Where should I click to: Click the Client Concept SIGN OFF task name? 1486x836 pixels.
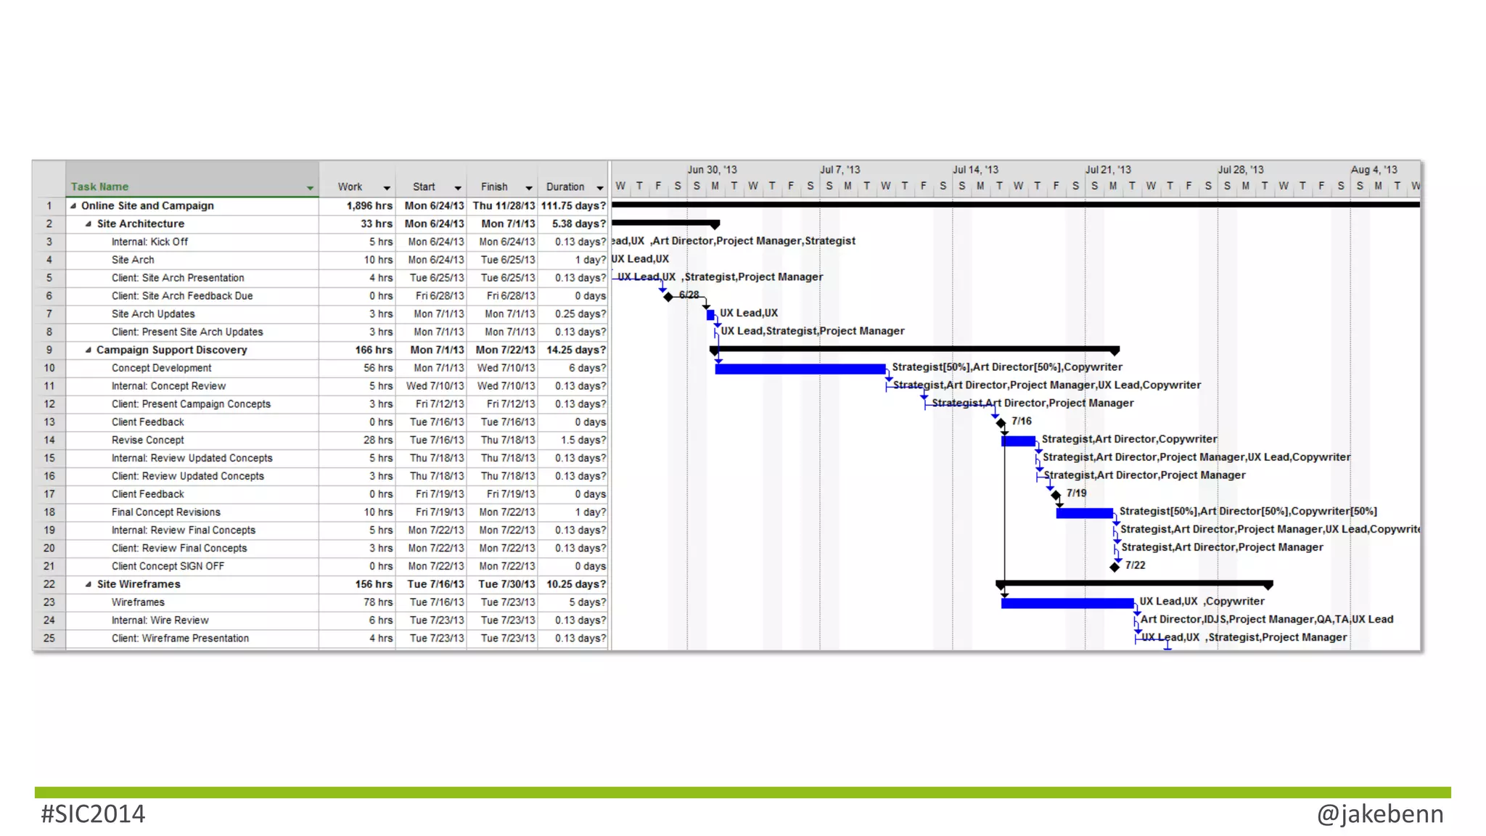pos(168,567)
